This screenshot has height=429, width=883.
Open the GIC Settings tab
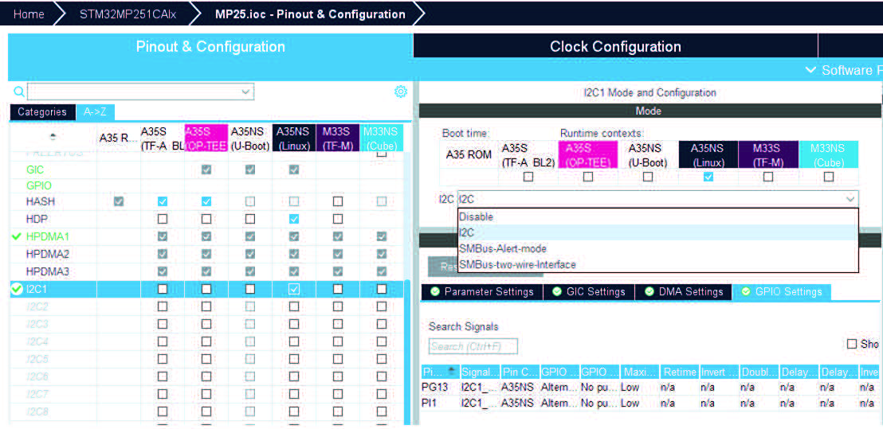pyautogui.click(x=588, y=292)
